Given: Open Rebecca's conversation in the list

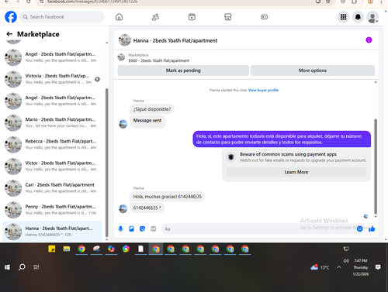Looking at the screenshot, I should [52, 144].
